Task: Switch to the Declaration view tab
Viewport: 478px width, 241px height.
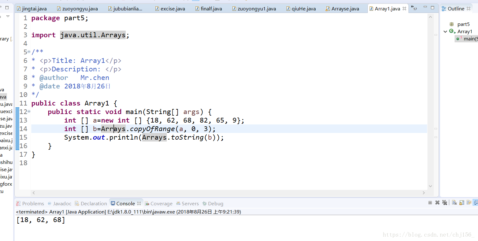Action: [91, 203]
